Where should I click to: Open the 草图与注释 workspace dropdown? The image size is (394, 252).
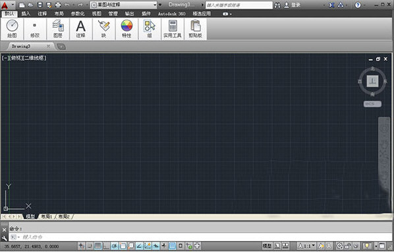(123, 5)
